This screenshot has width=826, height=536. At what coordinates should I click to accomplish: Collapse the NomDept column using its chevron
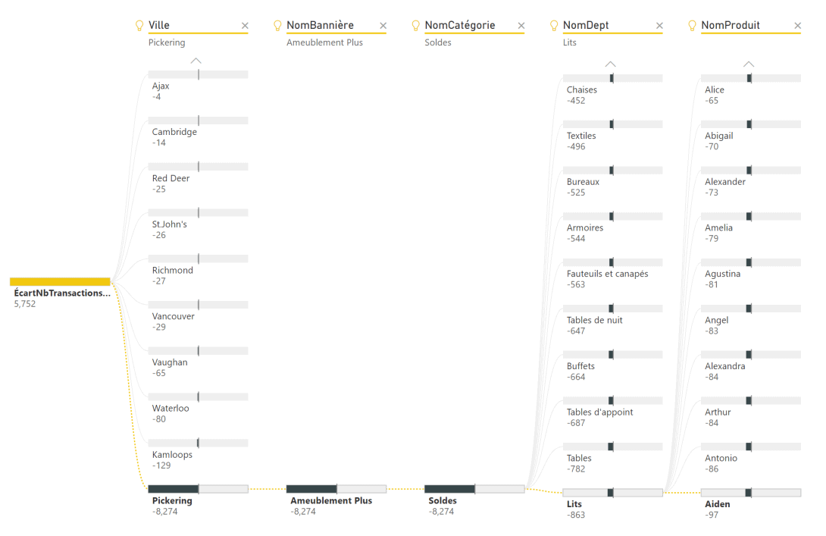[611, 64]
